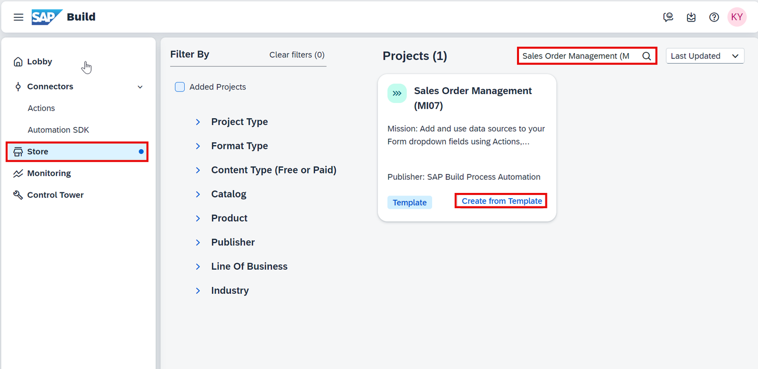Click the Connectors node icon
The width and height of the screenshot is (758, 369).
[18, 87]
